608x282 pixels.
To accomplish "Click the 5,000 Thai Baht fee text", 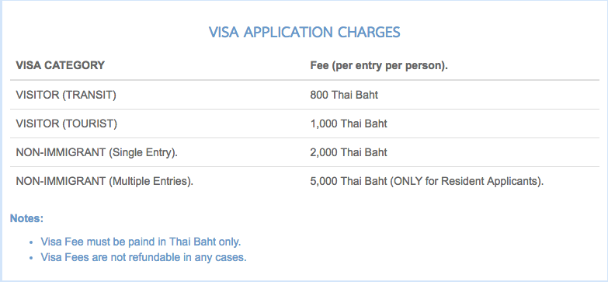I will 349,181.
